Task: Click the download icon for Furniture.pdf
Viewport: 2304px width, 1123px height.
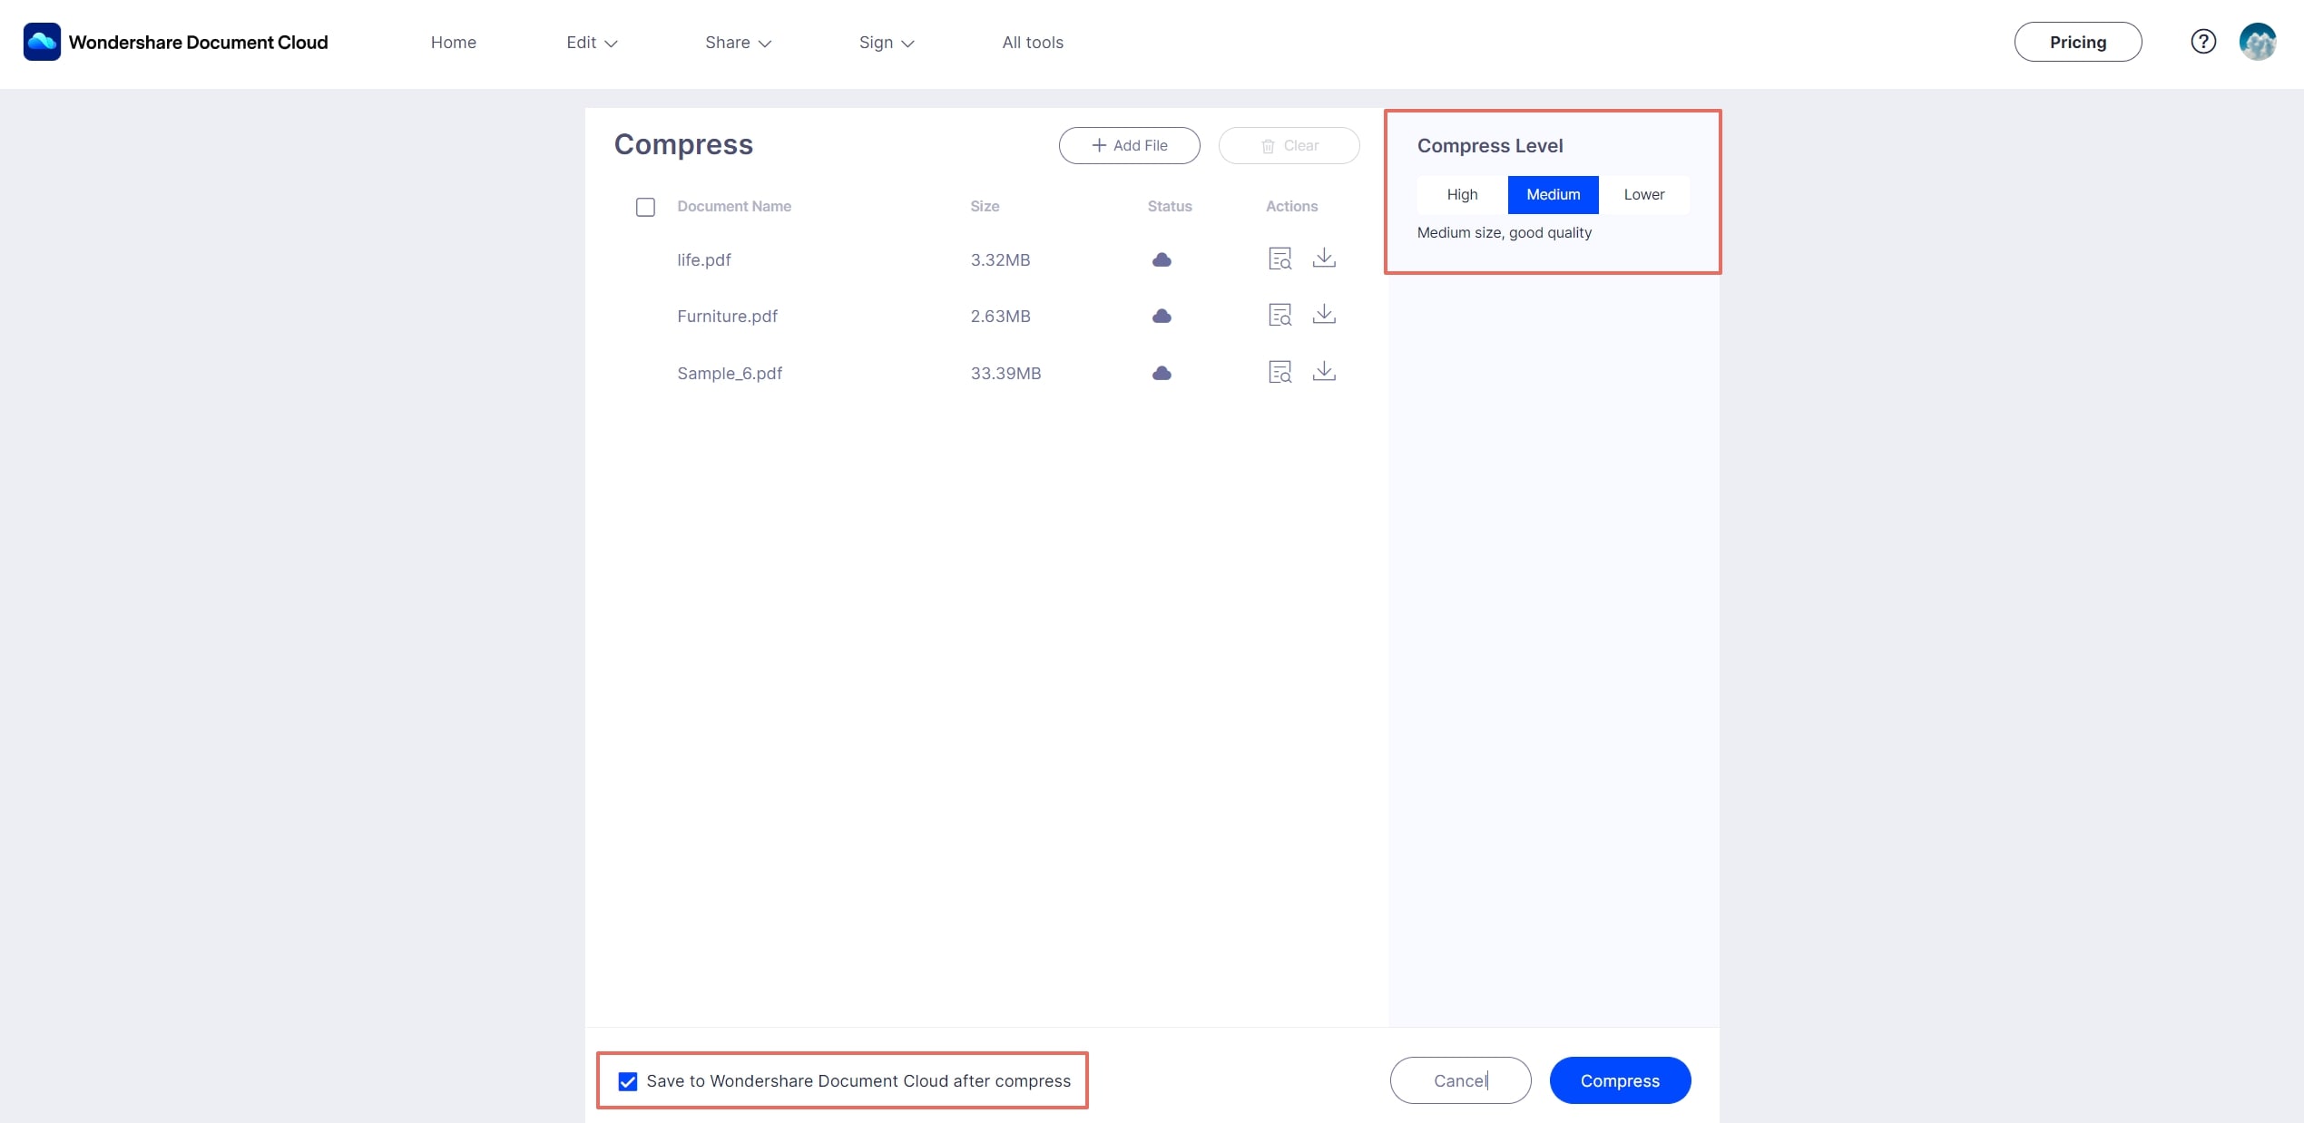Action: (1322, 314)
